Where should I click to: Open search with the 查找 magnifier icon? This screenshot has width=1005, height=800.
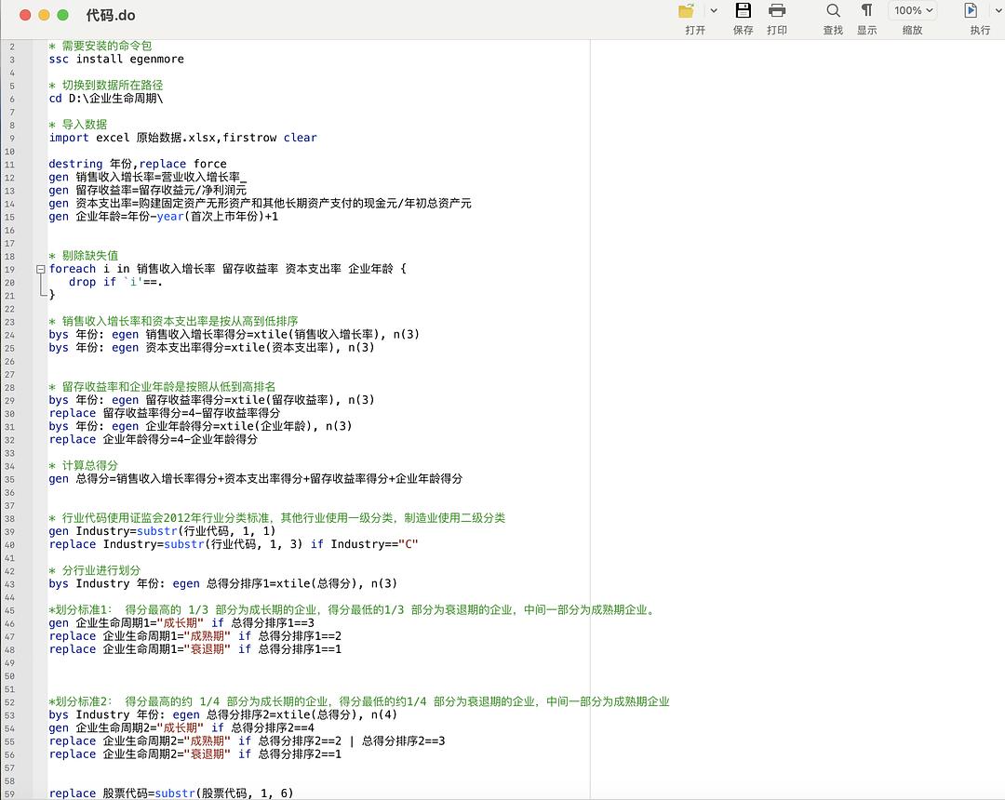(x=833, y=11)
